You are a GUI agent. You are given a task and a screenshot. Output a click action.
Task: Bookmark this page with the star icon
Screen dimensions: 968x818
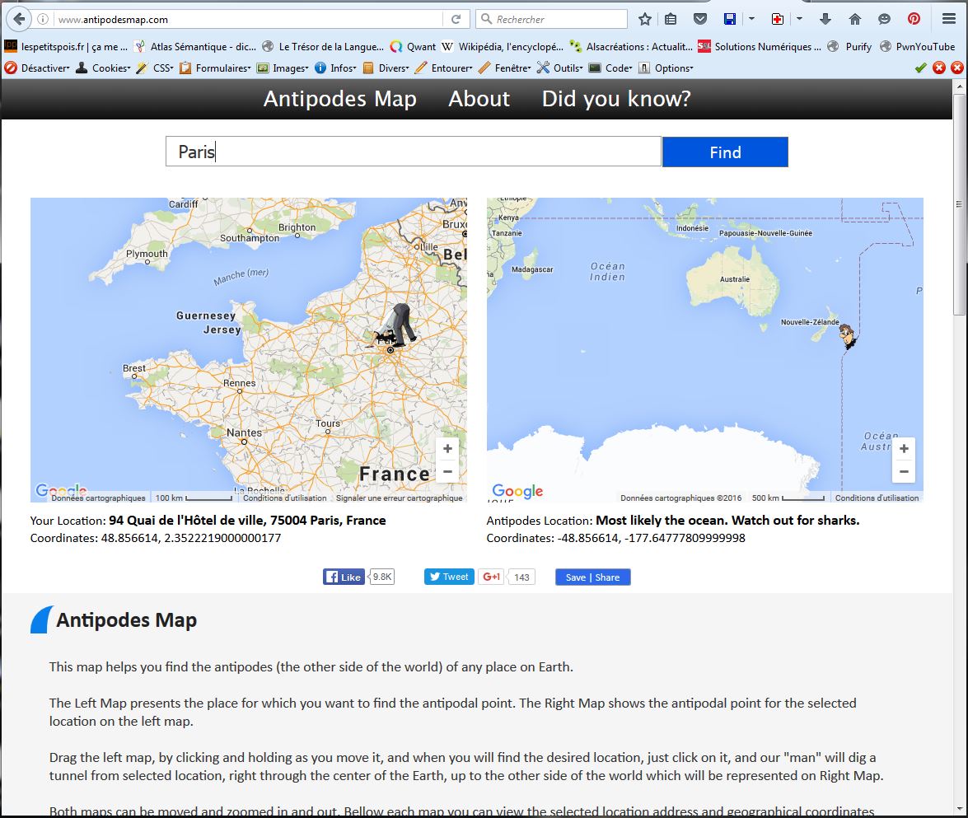tap(644, 19)
